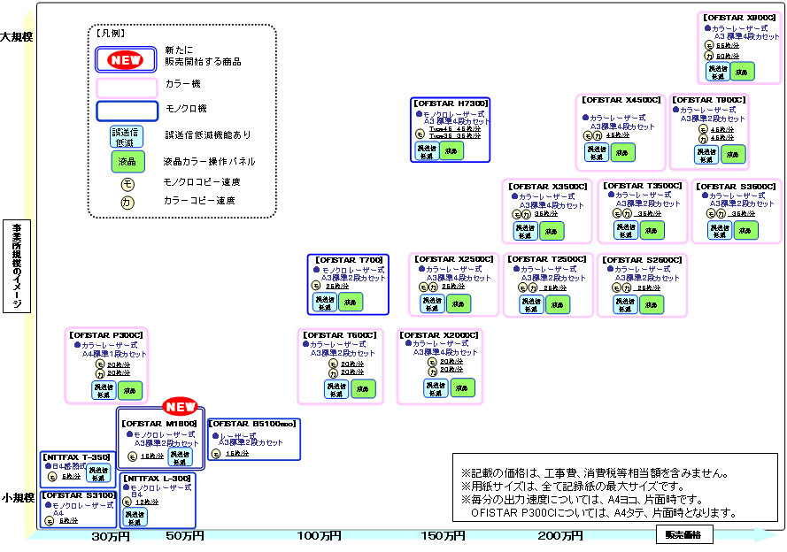Click the 液晶 badge on the OFISTAR S2500C card
Viewport: 787px width, 552px height.
651,305
